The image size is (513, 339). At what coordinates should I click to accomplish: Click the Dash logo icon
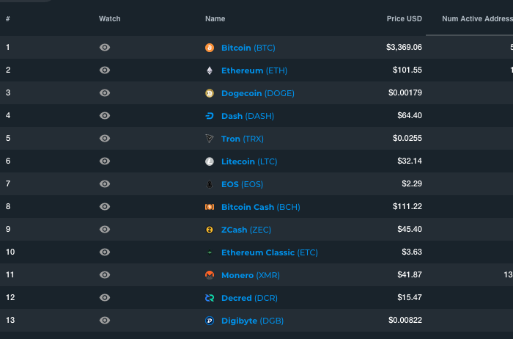click(210, 116)
